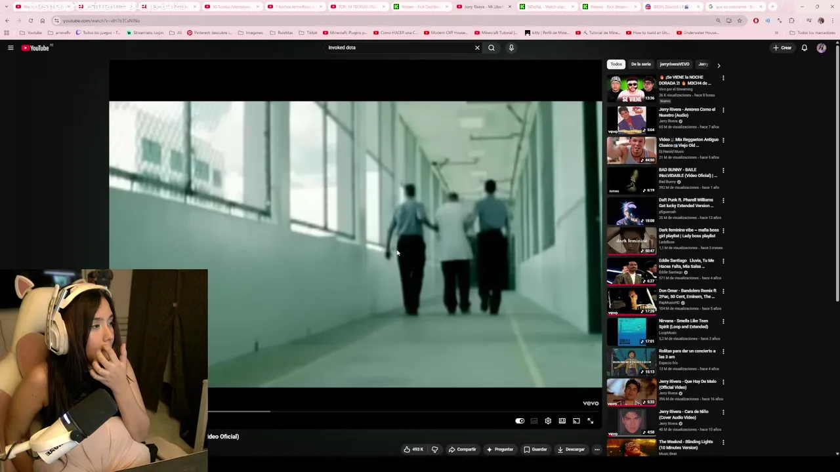Open options for BAD BUNNY video

(723, 170)
